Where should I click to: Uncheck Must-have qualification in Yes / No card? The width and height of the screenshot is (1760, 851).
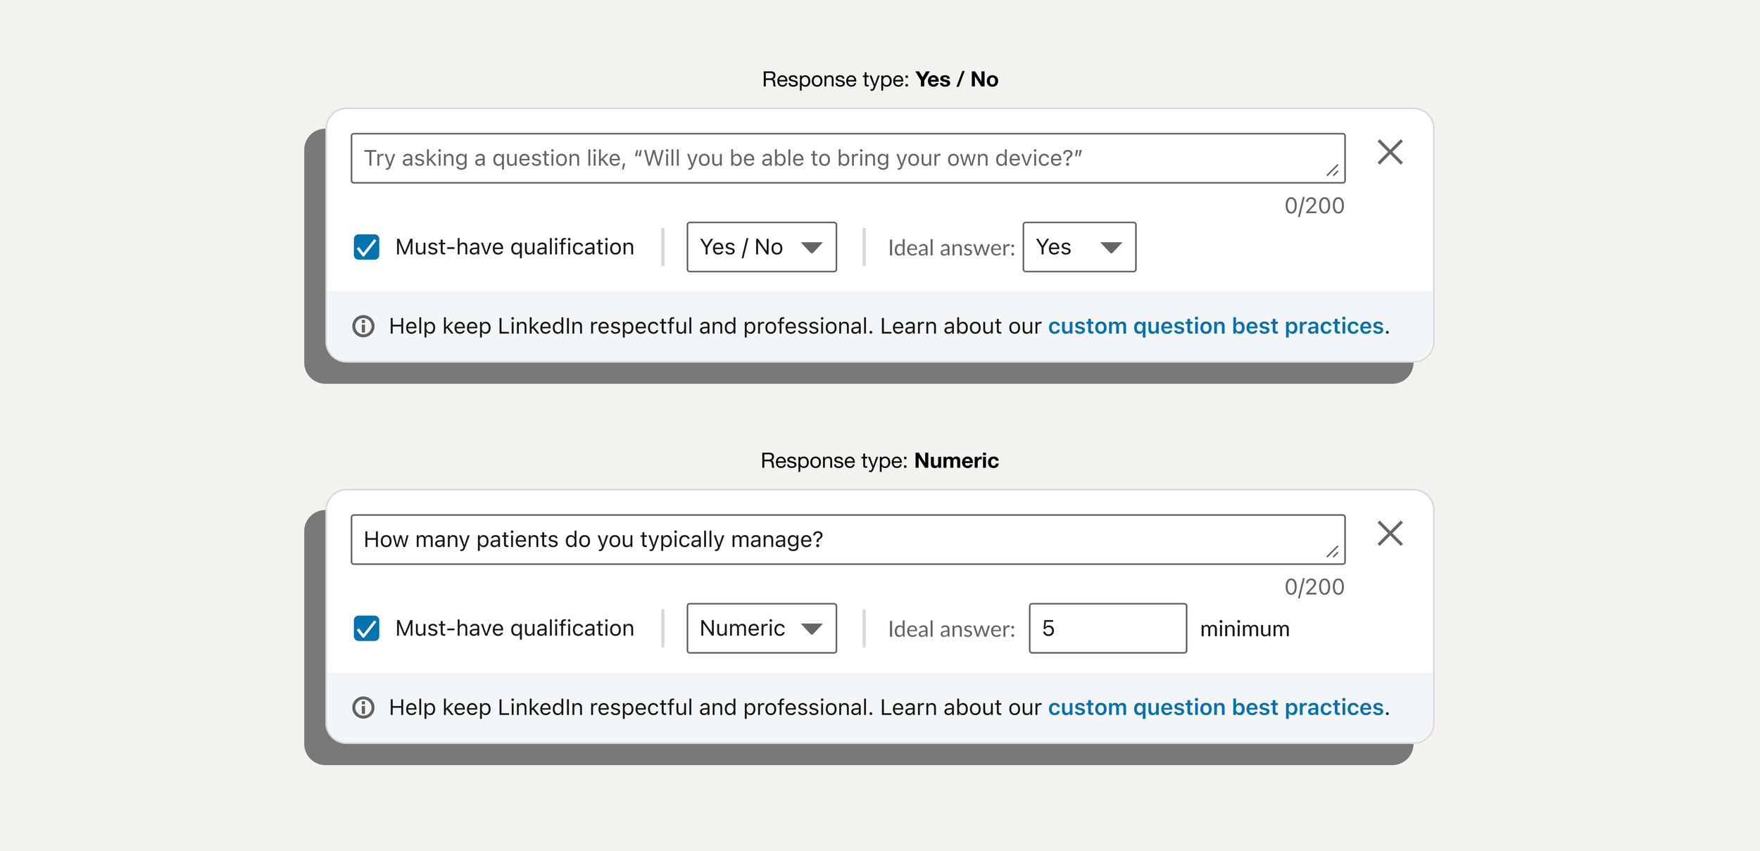coord(366,247)
